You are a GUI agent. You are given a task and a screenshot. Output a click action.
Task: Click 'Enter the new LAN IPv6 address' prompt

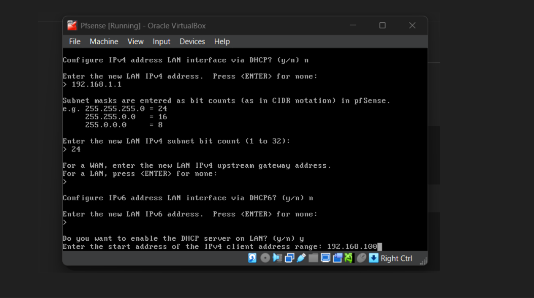point(190,214)
